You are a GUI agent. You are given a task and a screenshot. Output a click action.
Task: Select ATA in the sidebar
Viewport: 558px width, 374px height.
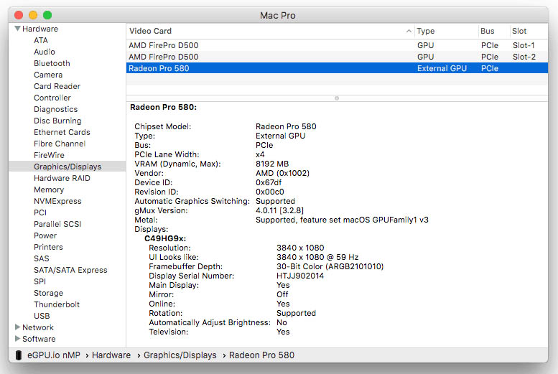click(41, 40)
